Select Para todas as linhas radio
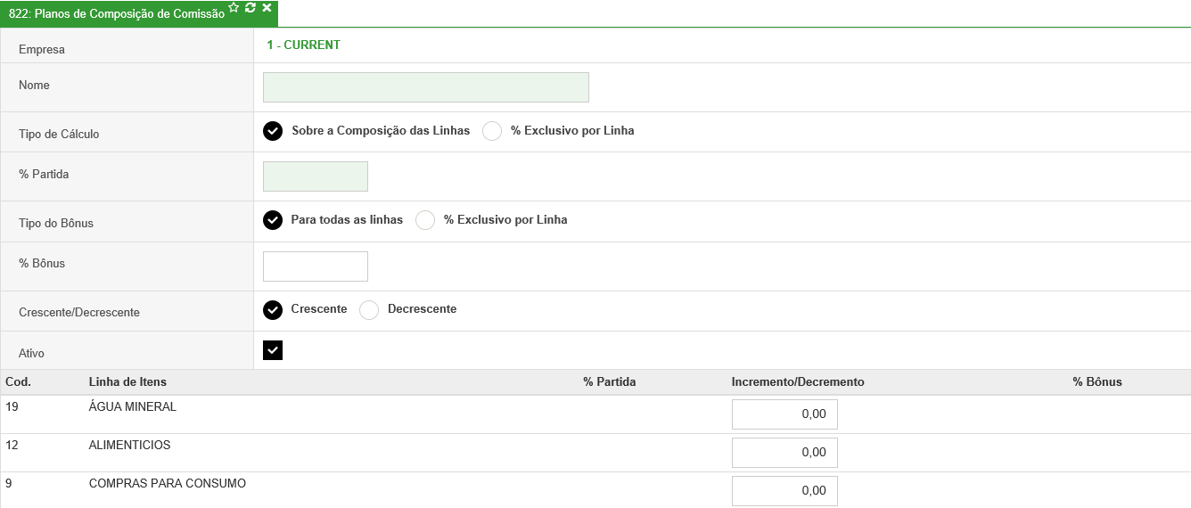Viewport: 1191px width, 508px height. click(273, 220)
